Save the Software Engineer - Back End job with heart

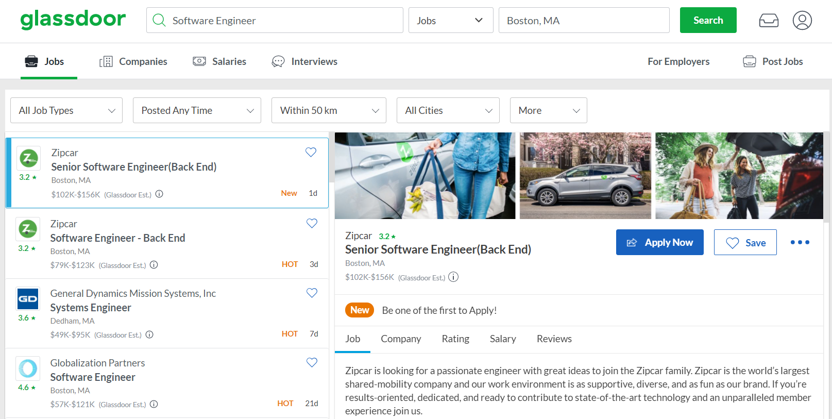pyautogui.click(x=312, y=223)
